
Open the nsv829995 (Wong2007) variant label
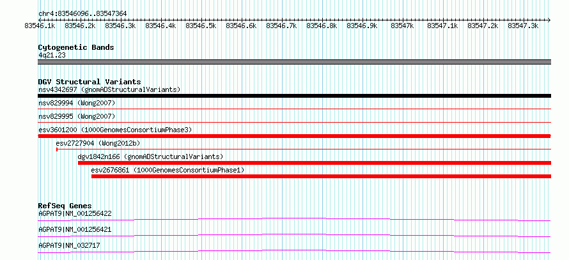pyautogui.click(x=77, y=117)
